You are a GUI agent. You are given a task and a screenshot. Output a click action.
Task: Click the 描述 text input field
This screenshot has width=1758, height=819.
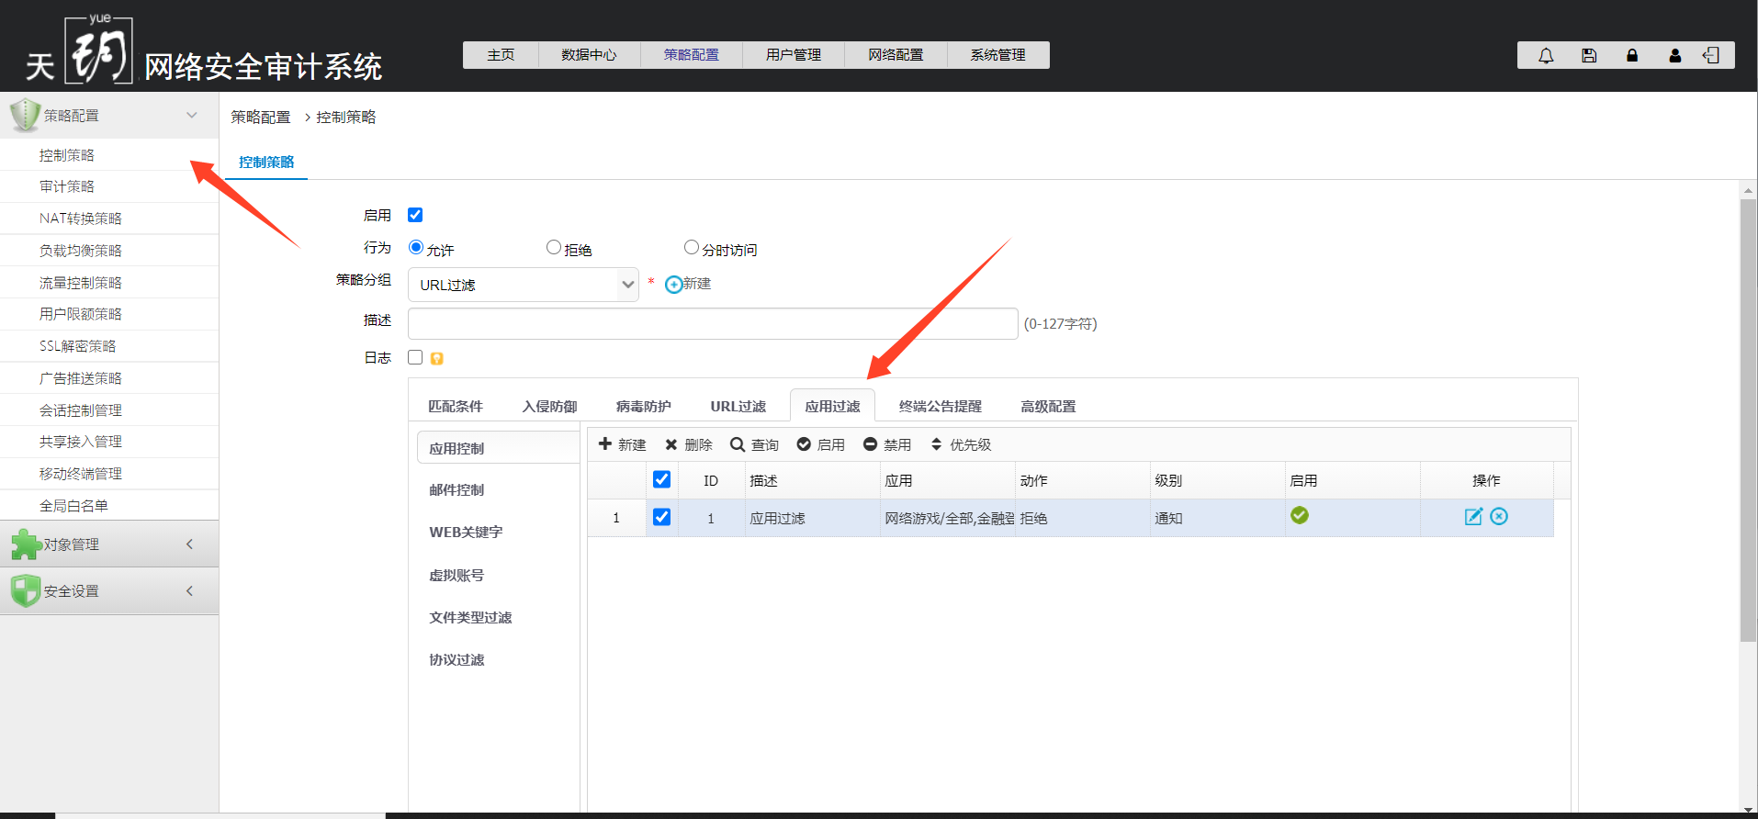click(x=713, y=323)
